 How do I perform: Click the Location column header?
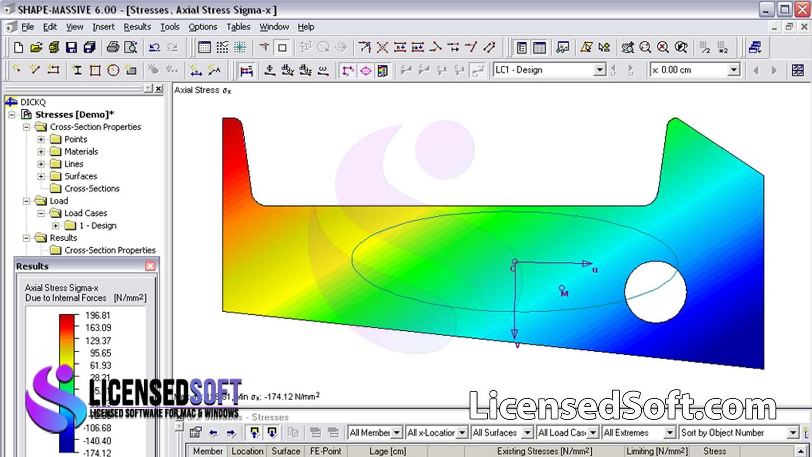[x=247, y=451]
